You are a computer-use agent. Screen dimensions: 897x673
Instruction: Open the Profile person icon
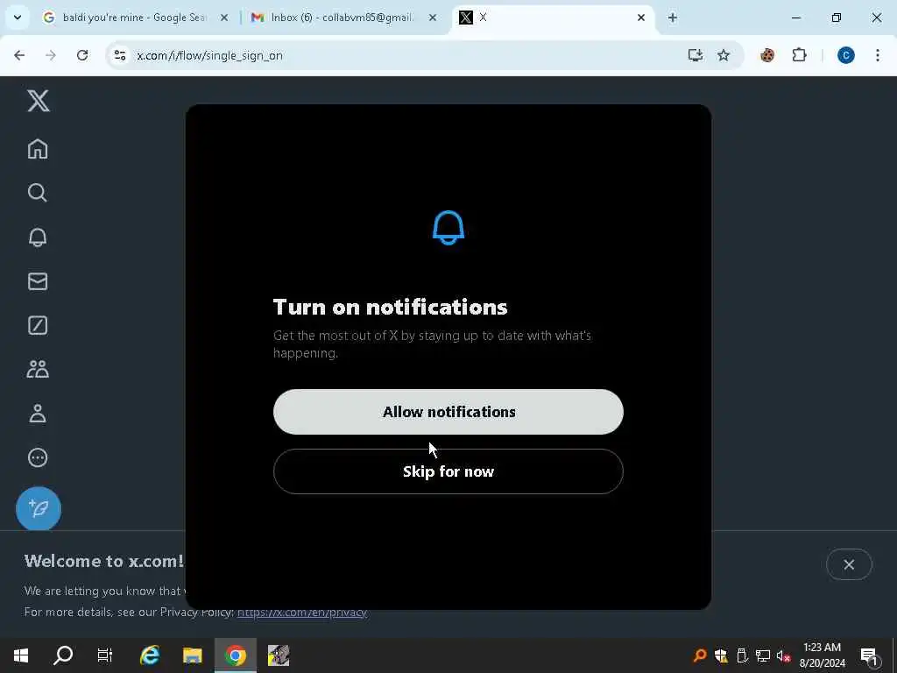coord(38,414)
